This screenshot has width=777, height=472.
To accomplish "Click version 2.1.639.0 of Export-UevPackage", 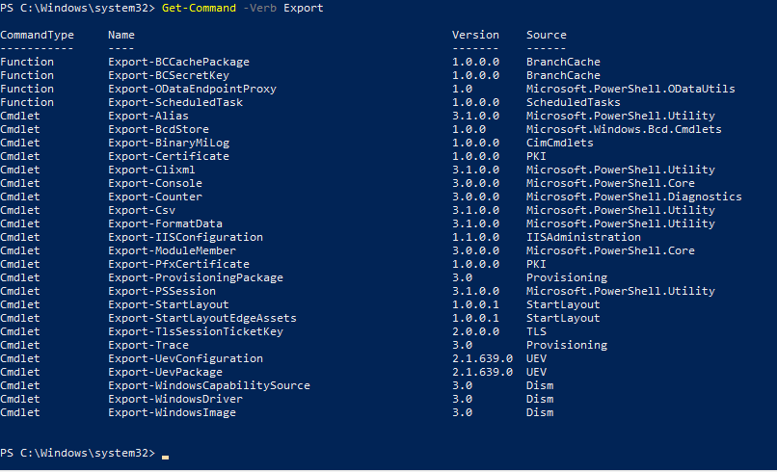I will pos(482,372).
